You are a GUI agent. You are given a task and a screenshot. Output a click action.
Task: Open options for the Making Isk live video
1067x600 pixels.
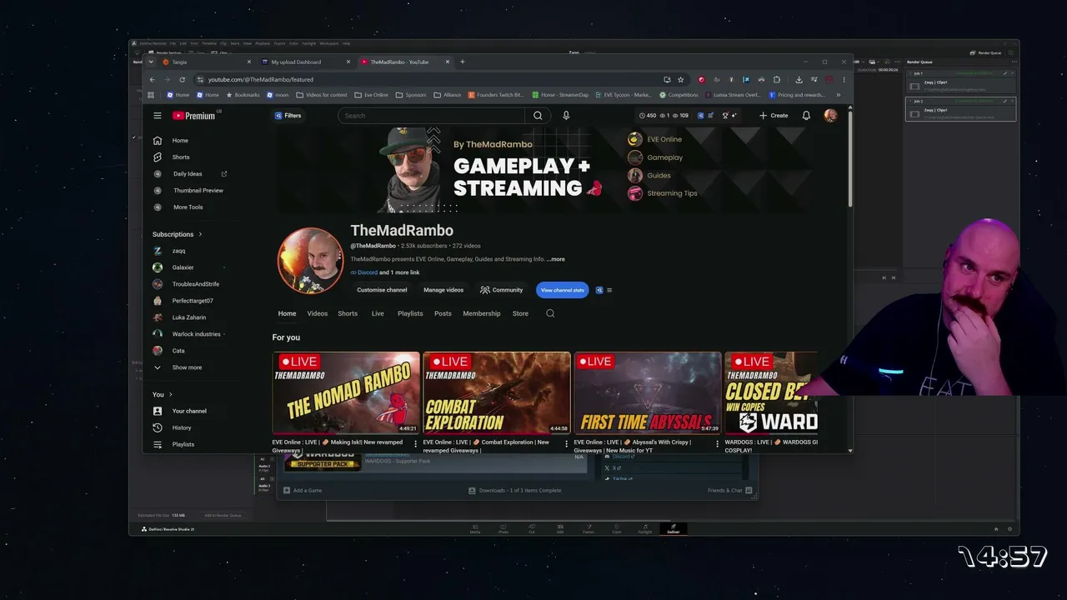416,444
